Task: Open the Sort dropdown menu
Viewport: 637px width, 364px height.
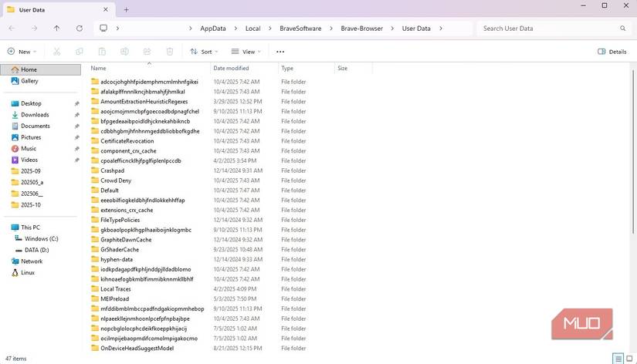Action: point(204,52)
